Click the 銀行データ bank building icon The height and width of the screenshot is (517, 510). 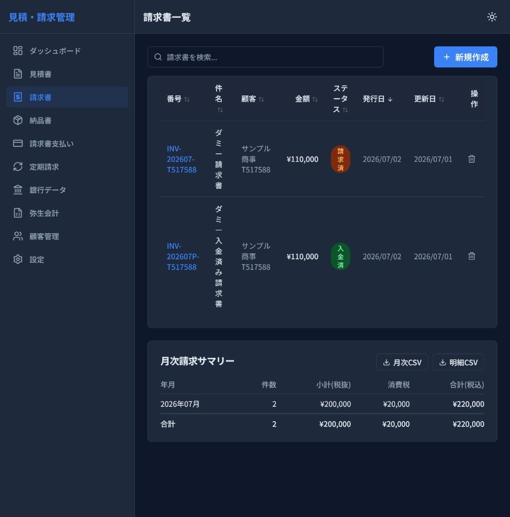click(x=18, y=190)
